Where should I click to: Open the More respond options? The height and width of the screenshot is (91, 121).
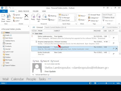[52, 20]
